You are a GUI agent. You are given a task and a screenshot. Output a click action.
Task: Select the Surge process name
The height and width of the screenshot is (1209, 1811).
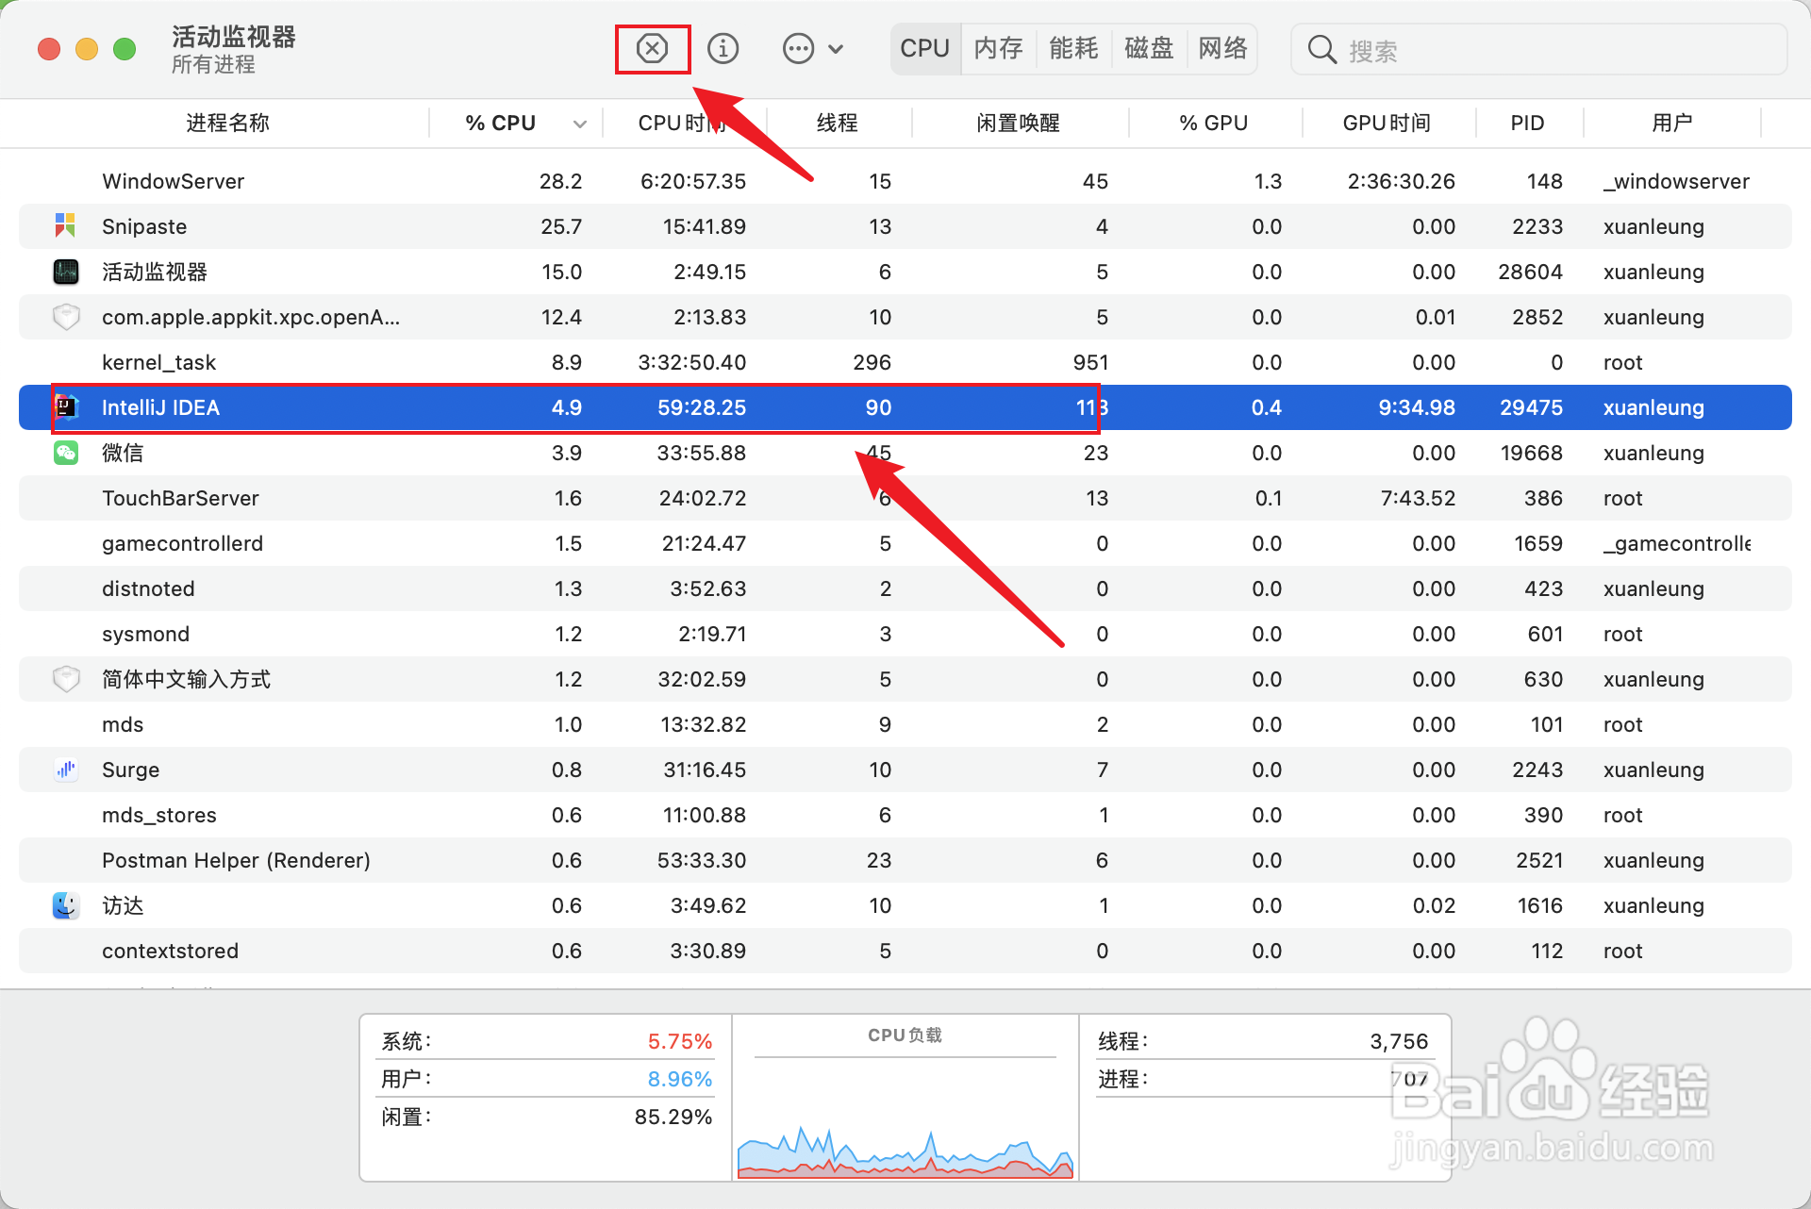tap(130, 770)
